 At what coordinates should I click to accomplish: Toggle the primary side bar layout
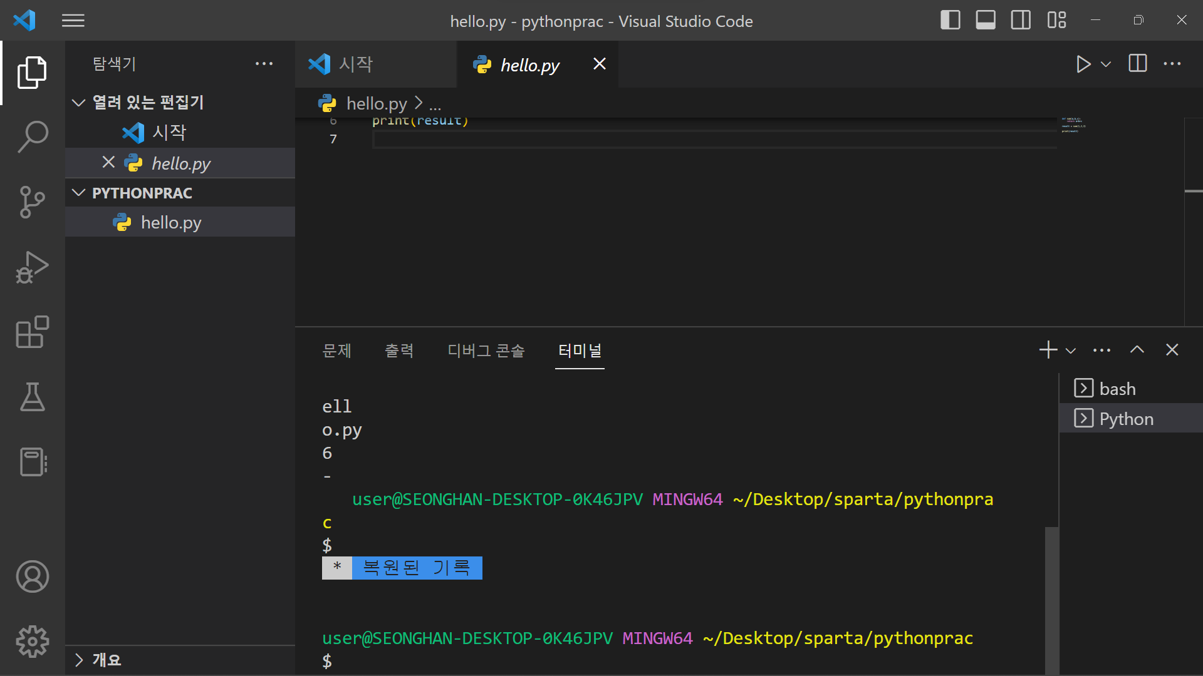pyautogui.click(x=950, y=21)
